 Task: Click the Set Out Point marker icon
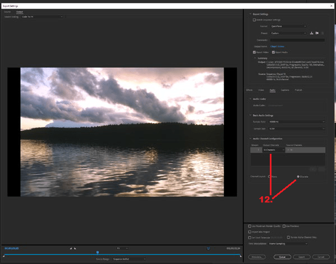(x=75, y=248)
